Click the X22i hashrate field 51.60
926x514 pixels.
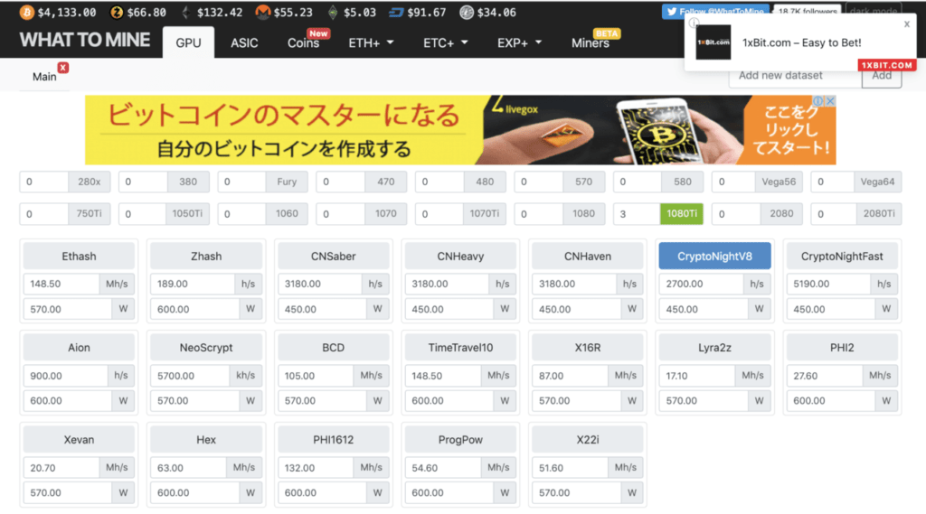570,467
